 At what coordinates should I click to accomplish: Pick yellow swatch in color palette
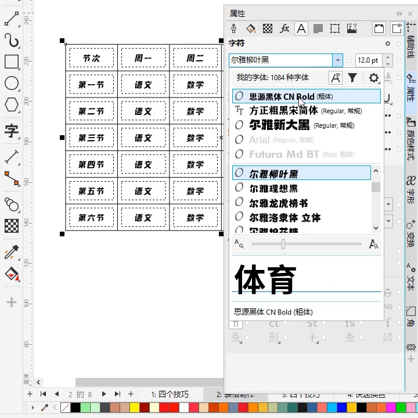(135, 408)
